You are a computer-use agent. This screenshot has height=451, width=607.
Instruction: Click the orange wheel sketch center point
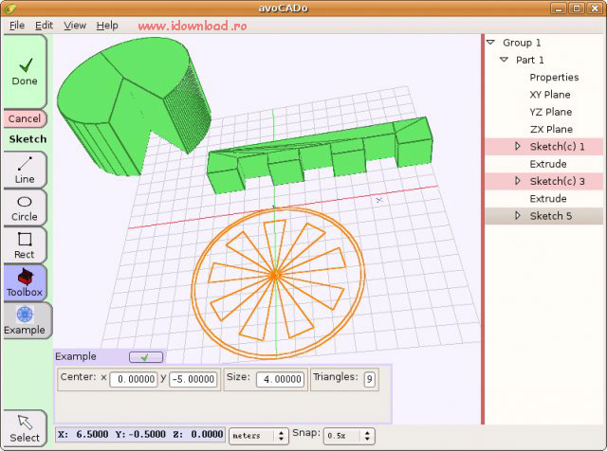pos(275,276)
